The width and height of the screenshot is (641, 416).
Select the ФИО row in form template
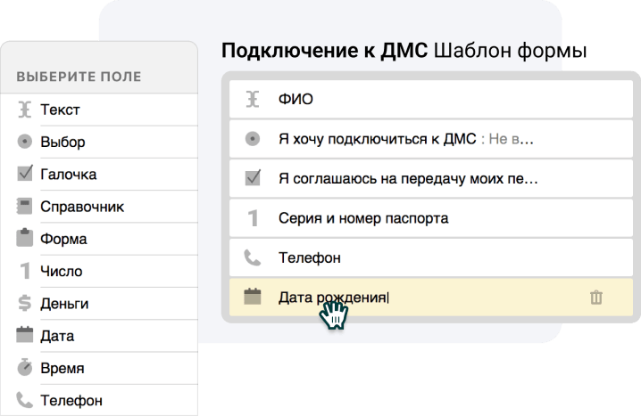click(431, 99)
